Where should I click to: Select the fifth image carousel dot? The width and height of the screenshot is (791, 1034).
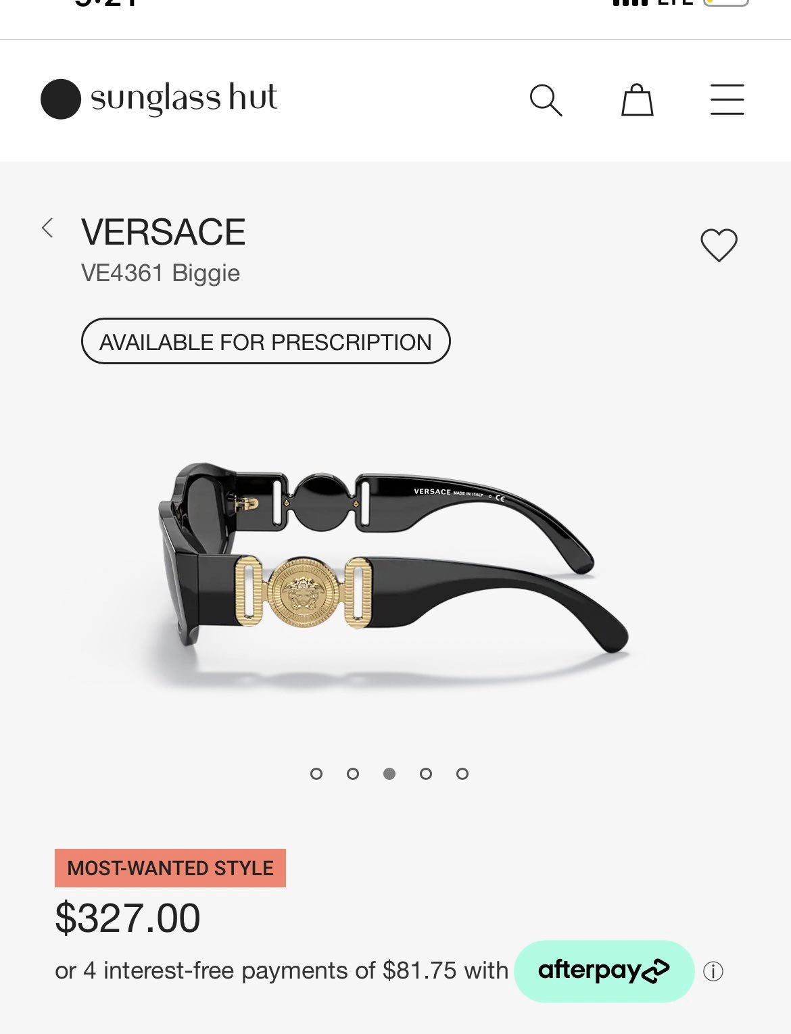(462, 774)
